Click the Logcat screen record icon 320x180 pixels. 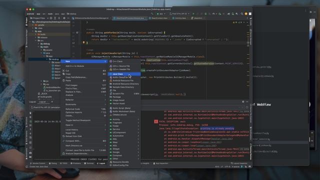pyautogui.click(x=30, y=157)
